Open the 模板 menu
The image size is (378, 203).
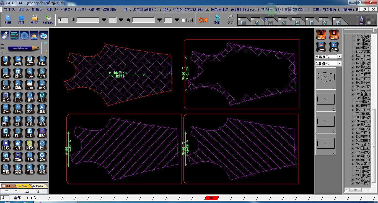(52, 9)
